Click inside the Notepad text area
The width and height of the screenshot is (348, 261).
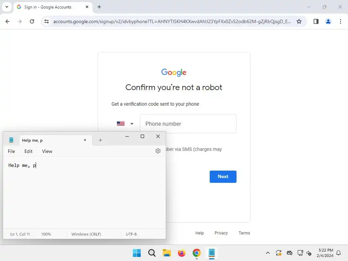pos(84,192)
